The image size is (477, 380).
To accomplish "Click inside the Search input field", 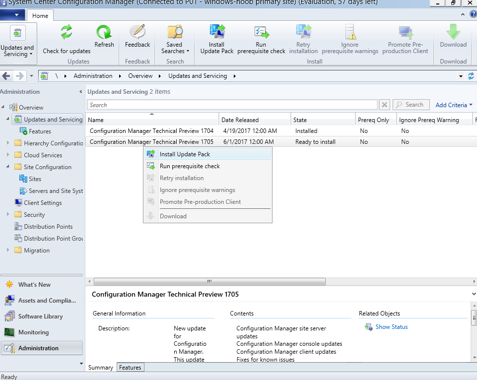I will point(232,105).
